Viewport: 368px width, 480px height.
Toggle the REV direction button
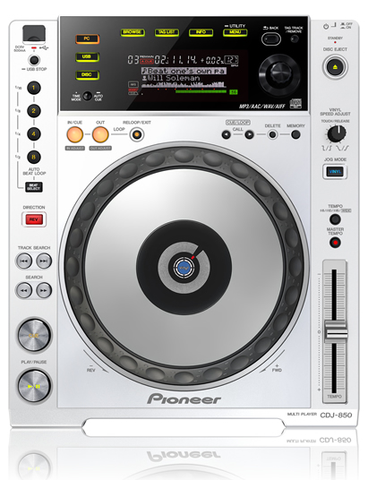(x=34, y=219)
